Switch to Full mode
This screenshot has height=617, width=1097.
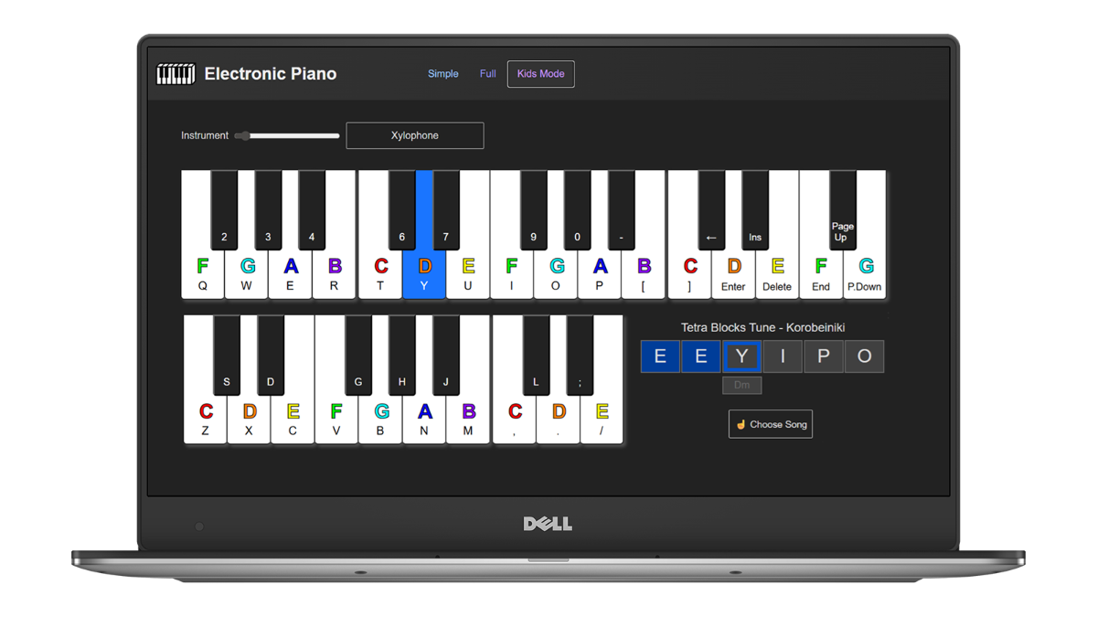tap(487, 73)
